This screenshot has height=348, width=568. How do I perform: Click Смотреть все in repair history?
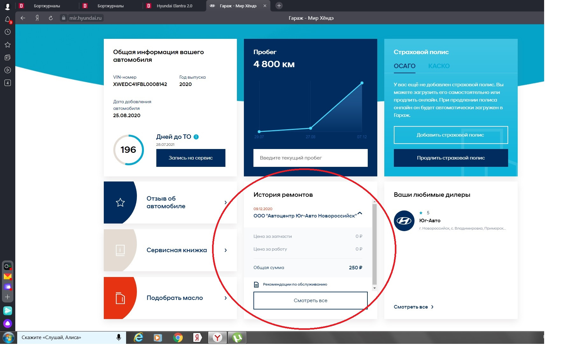click(x=310, y=301)
